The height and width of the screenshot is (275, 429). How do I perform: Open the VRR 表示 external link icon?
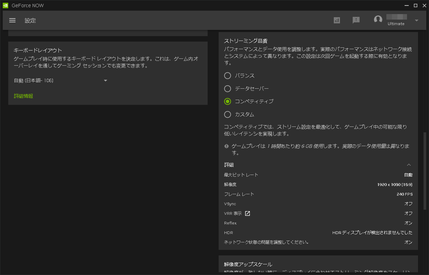249,213
